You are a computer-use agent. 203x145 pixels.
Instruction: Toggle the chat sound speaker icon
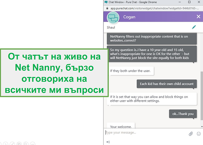click(x=108, y=142)
